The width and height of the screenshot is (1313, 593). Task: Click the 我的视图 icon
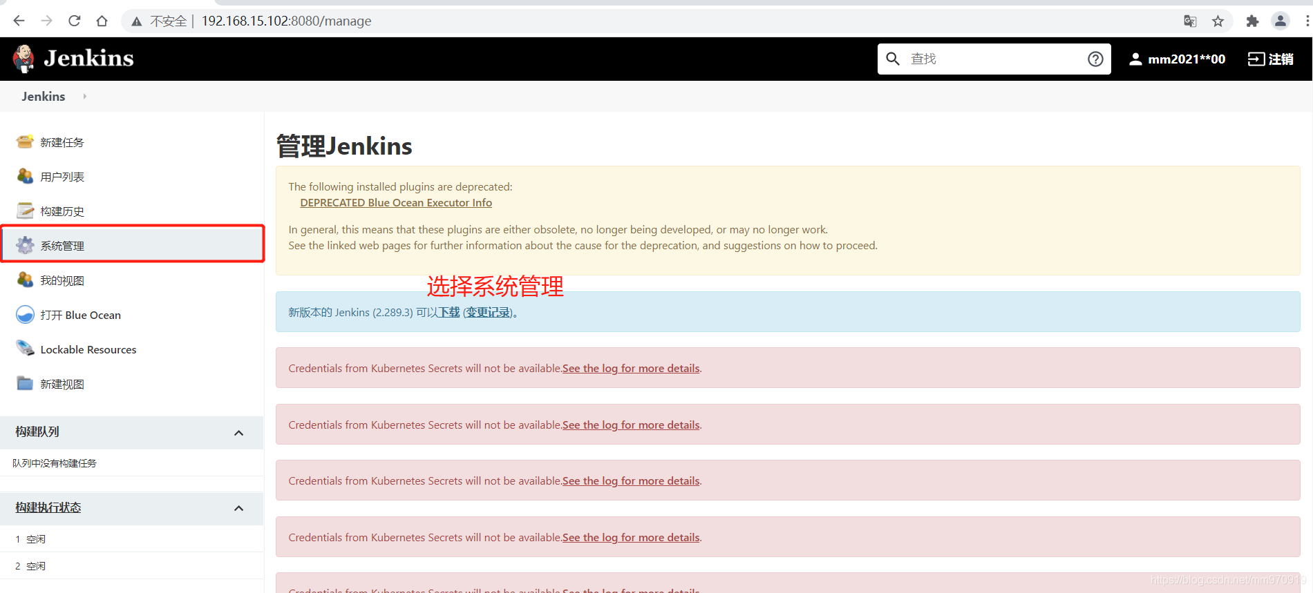click(25, 280)
